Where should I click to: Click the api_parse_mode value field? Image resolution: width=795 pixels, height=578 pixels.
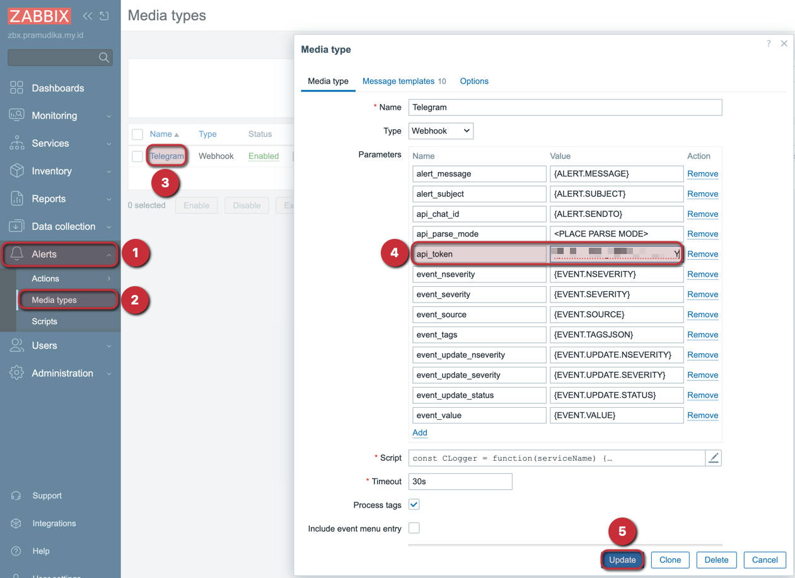(617, 234)
